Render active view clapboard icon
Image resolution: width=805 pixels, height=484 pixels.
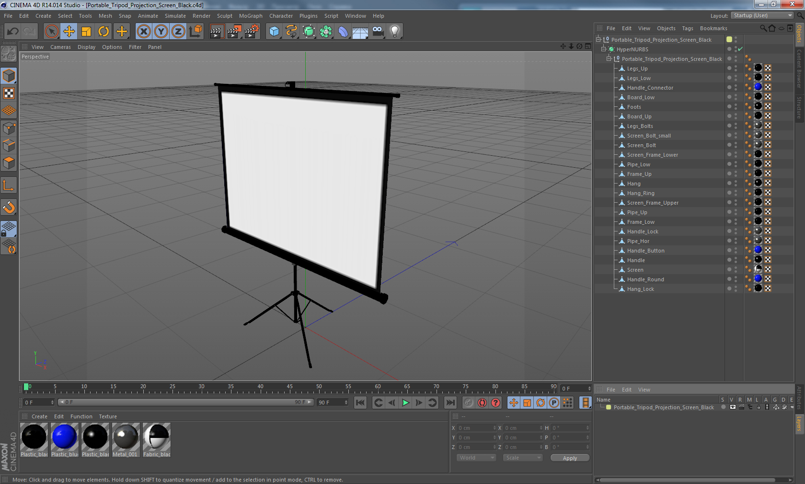click(x=217, y=32)
